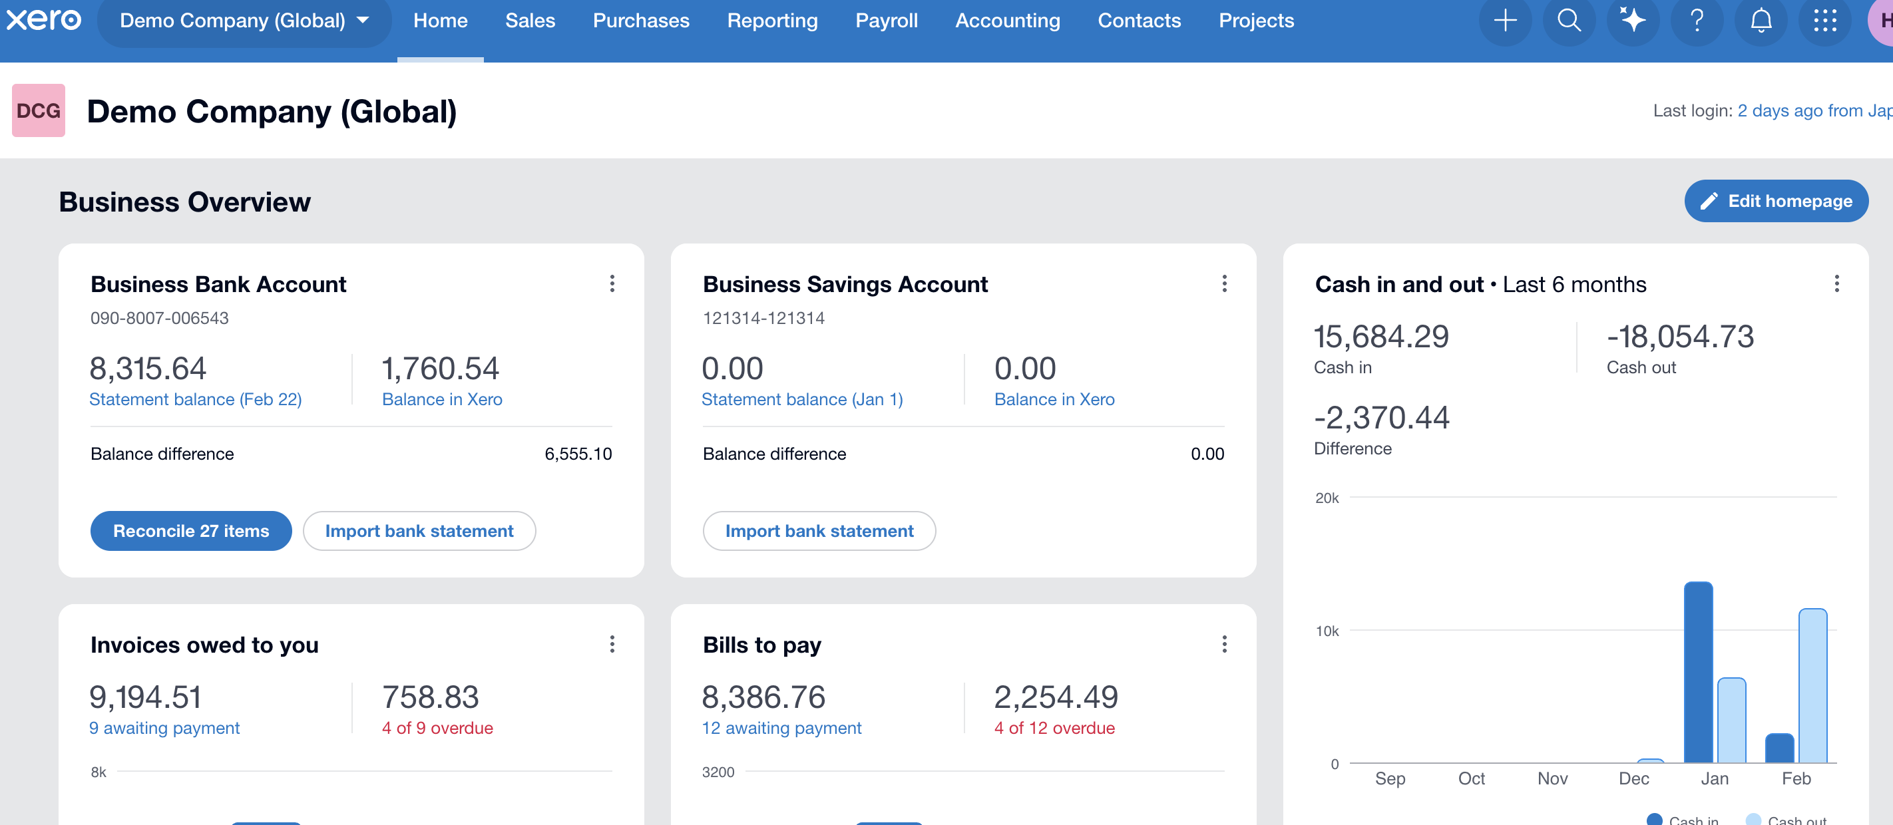Click the Business Overview heading
The image size is (1893, 825).
click(x=184, y=202)
